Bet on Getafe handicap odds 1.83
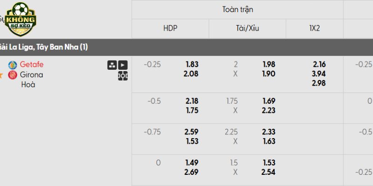The image size is (373, 186). tap(192, 65)
